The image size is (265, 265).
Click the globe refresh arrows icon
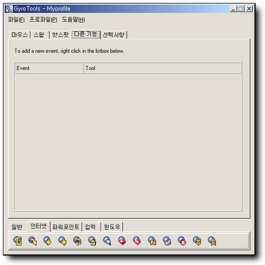[77, 241]
